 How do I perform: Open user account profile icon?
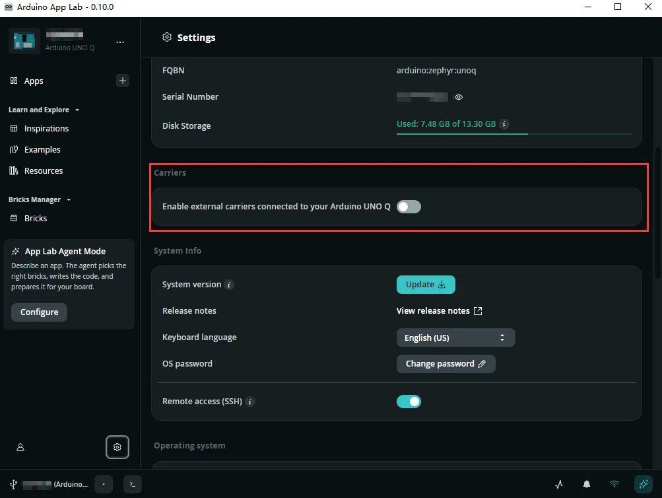pos(20,447)
